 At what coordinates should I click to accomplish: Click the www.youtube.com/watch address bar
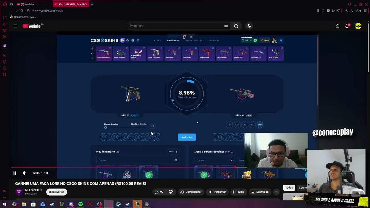point(47,11)
